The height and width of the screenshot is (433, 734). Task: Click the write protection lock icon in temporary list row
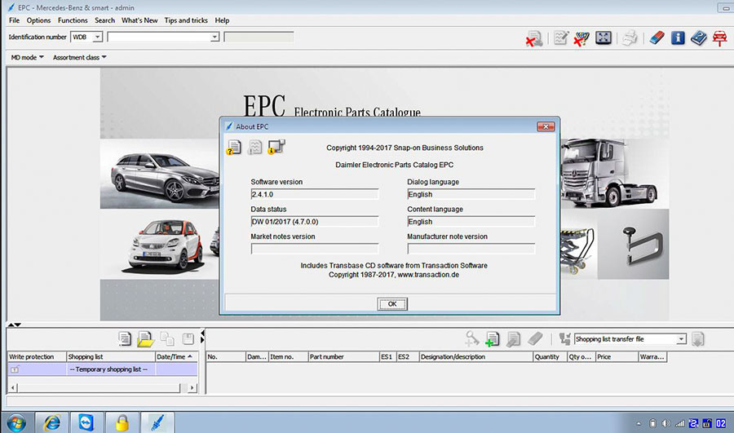tap(15, 370)
